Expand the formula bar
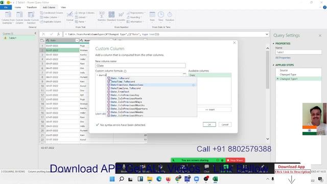 pyautogui.click(x=267, y=34)
